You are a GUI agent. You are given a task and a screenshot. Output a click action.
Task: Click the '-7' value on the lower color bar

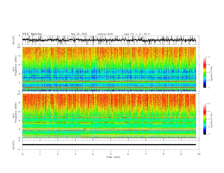coord(208,135)
